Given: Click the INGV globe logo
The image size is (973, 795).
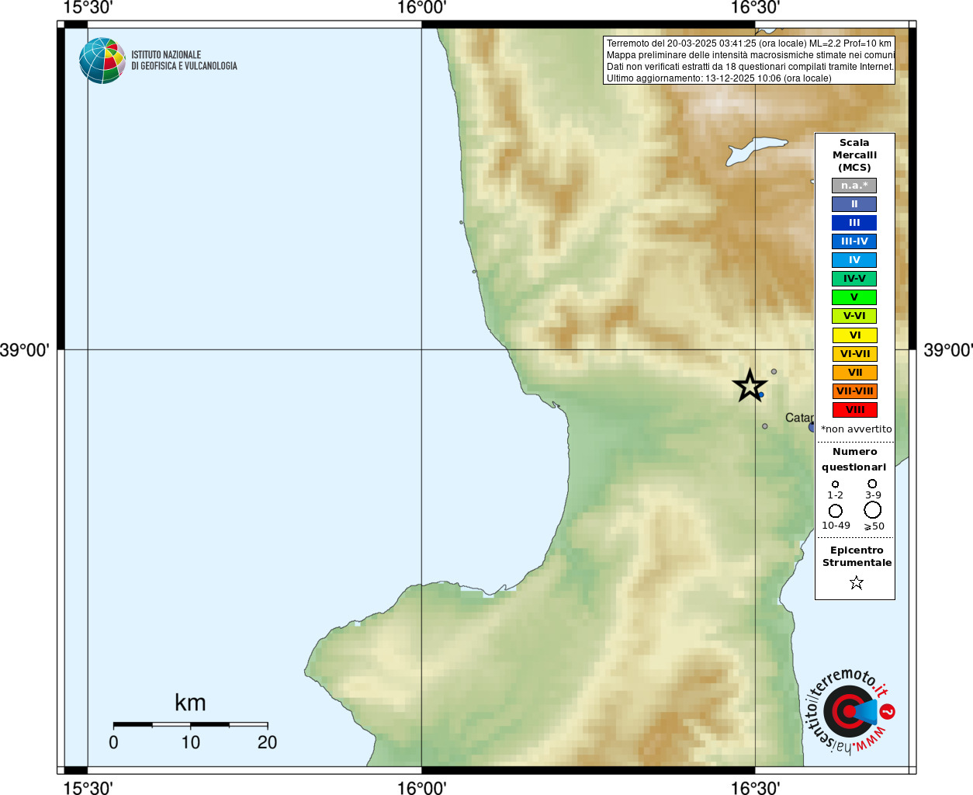Looking at the screenshot, I should click(x=102, y=61).
